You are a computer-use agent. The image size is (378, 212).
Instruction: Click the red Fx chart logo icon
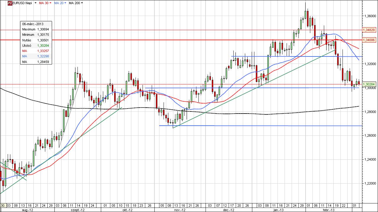tap(10, 3)
